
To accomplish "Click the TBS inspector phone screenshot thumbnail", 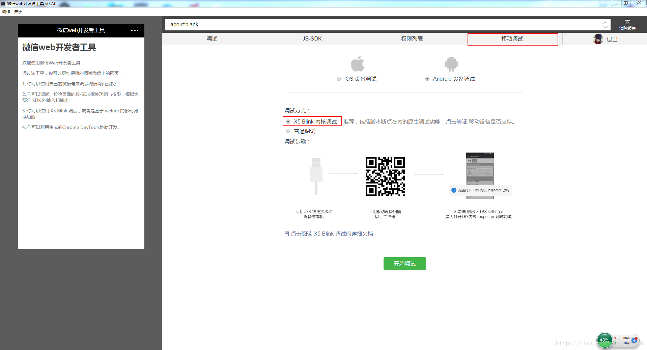I will point(480,176).
